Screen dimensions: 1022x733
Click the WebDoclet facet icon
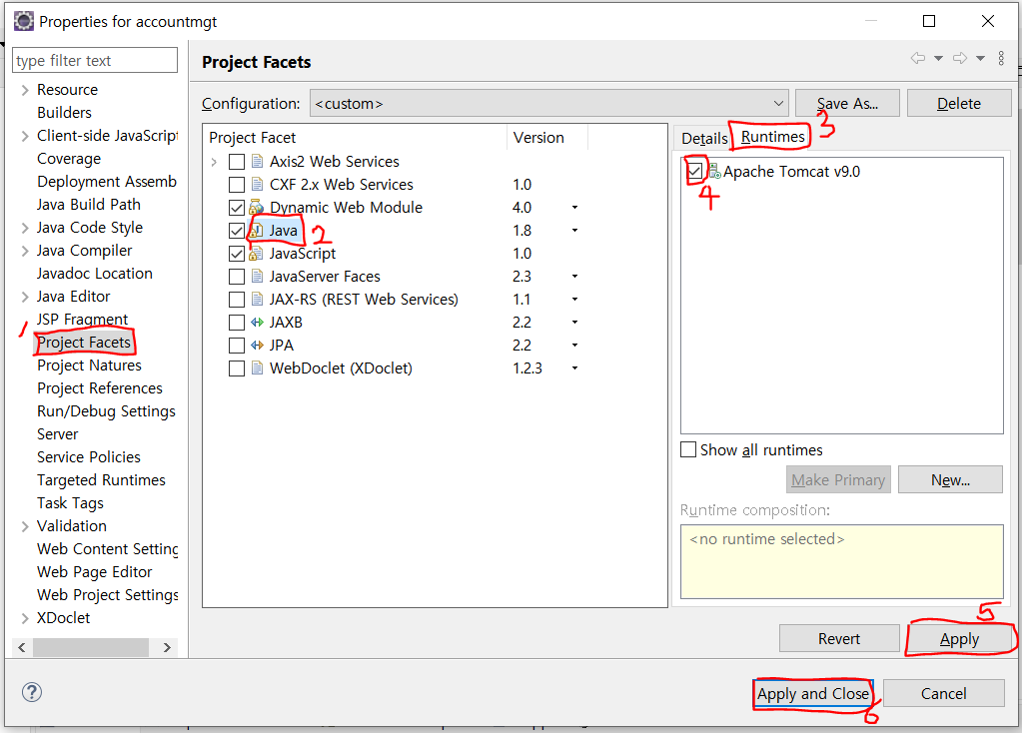258,368
